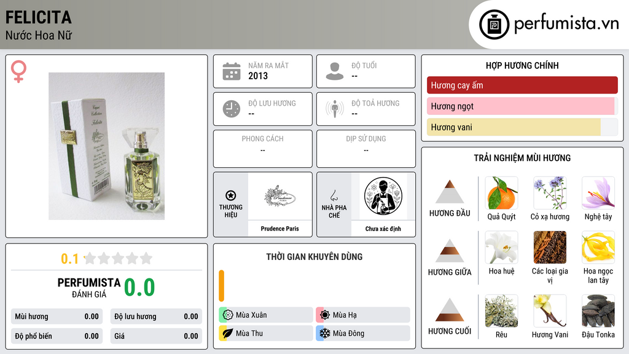Click the Felicita perfume product photo
The image size is (629, 354).
point(106,146)
